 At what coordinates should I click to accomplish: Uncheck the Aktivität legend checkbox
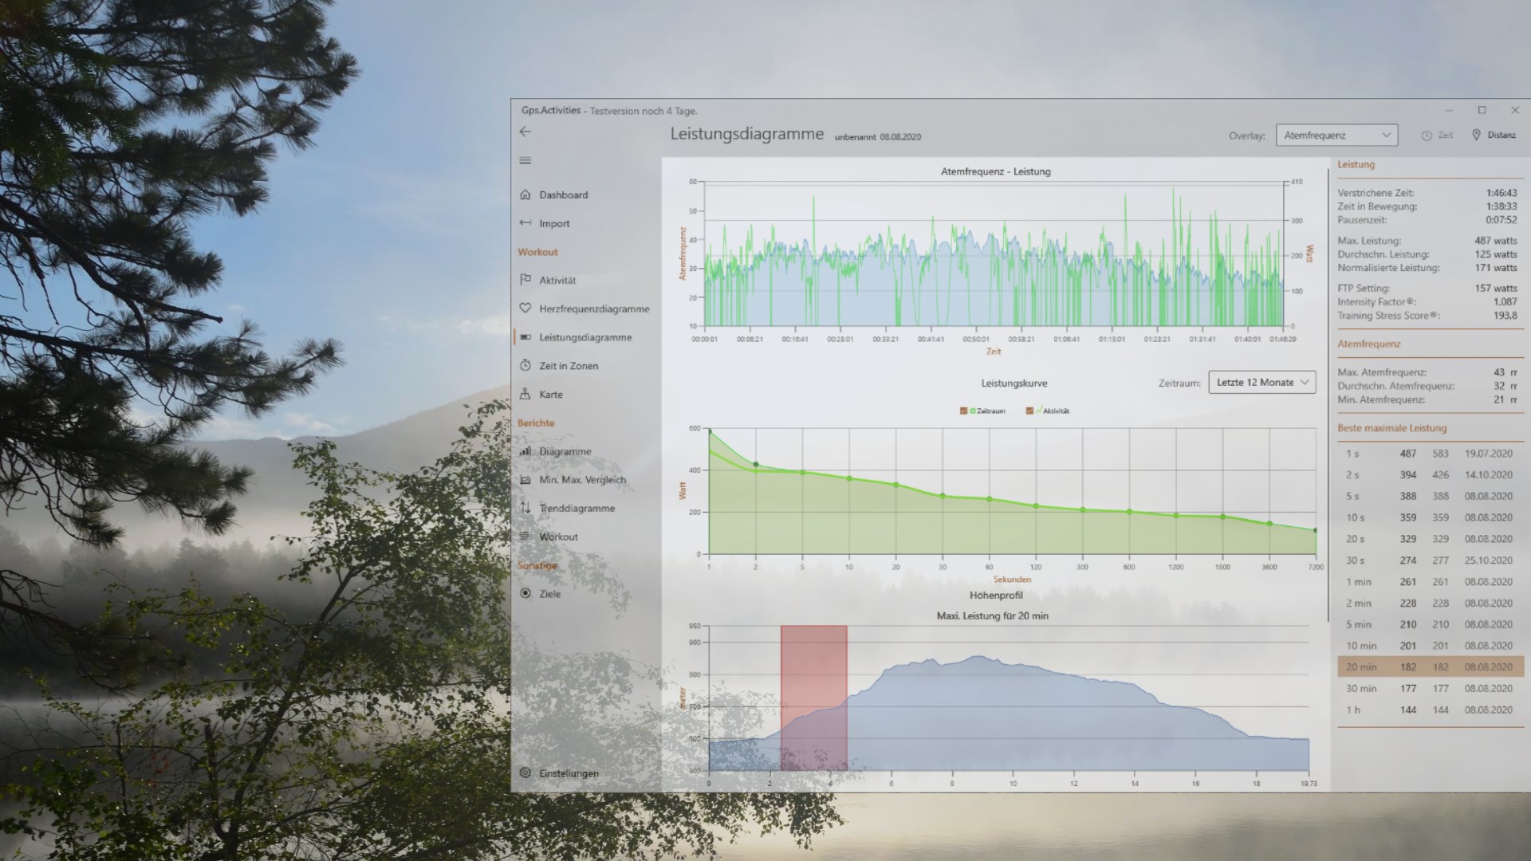[1029, 411]
